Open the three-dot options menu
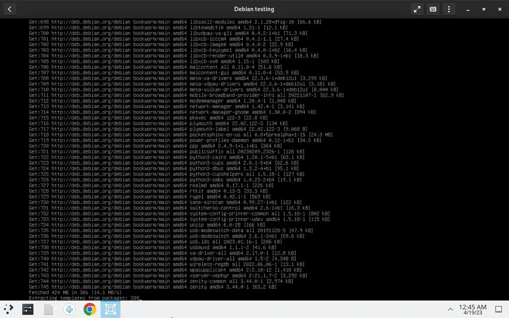The width and height of the screenshot is (509, 318). (x=449, y=9)
